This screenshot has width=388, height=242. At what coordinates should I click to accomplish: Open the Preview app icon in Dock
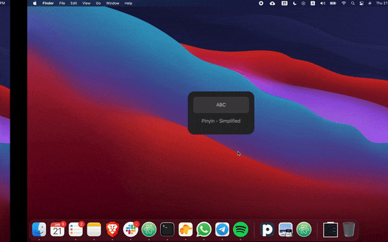click(x=286, y=229)
